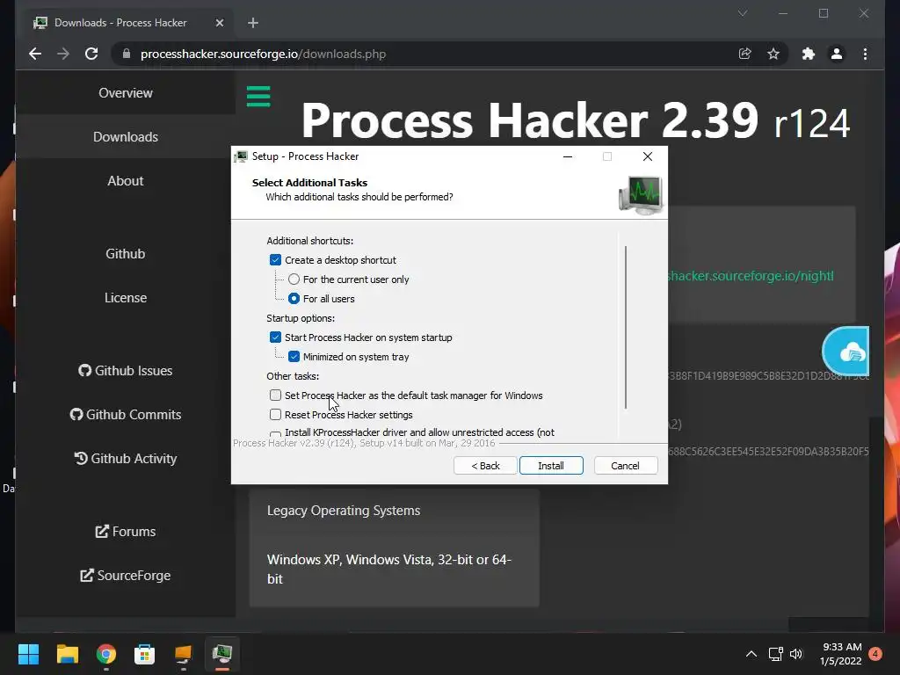
Task: Click the orange monitor taskbar icon
Action: click(183, 654)
